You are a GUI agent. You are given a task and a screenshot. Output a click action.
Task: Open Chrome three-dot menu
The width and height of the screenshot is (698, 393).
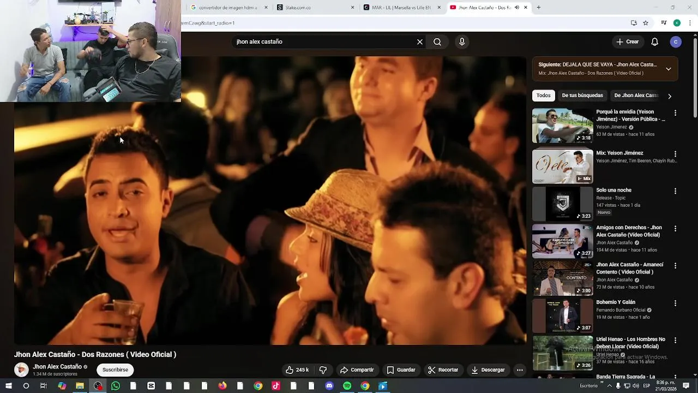tap(690, 23)
